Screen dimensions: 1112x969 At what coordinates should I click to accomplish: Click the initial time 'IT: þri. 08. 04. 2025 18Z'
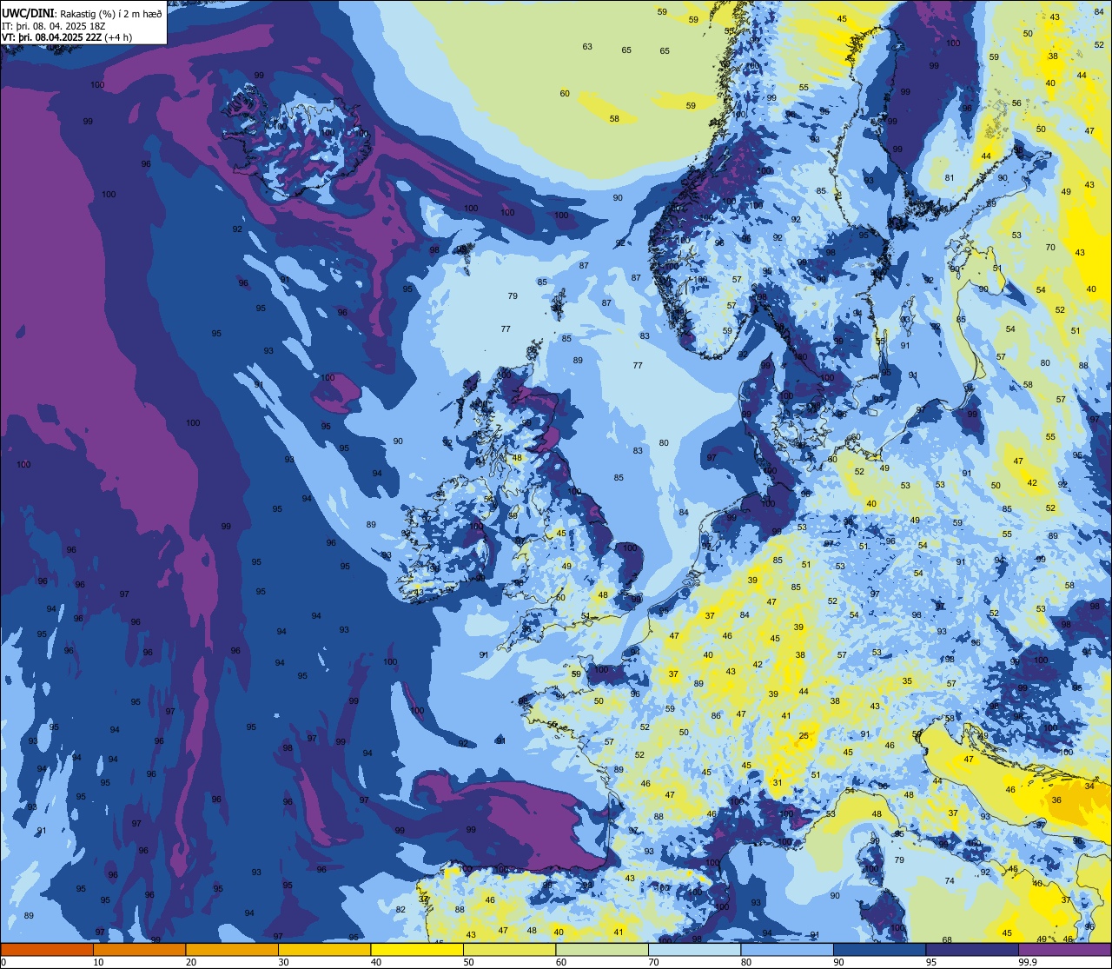tap(54, 25)
